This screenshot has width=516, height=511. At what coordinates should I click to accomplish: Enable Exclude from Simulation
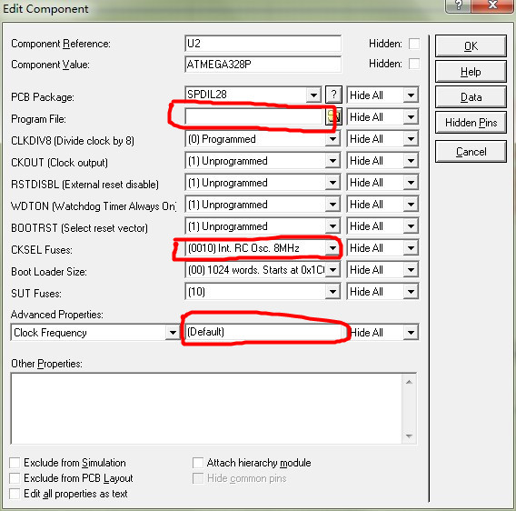tap(15, 463)
